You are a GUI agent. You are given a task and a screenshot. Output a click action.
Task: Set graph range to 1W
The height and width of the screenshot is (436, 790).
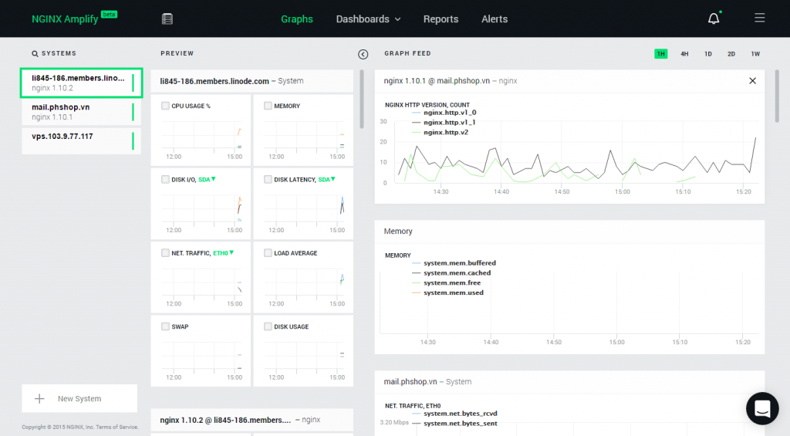point(755,54)
